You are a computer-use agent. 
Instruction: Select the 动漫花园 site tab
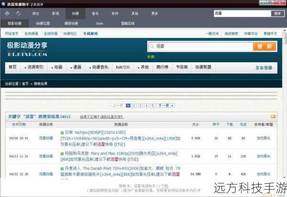click(x=43, y=23)
